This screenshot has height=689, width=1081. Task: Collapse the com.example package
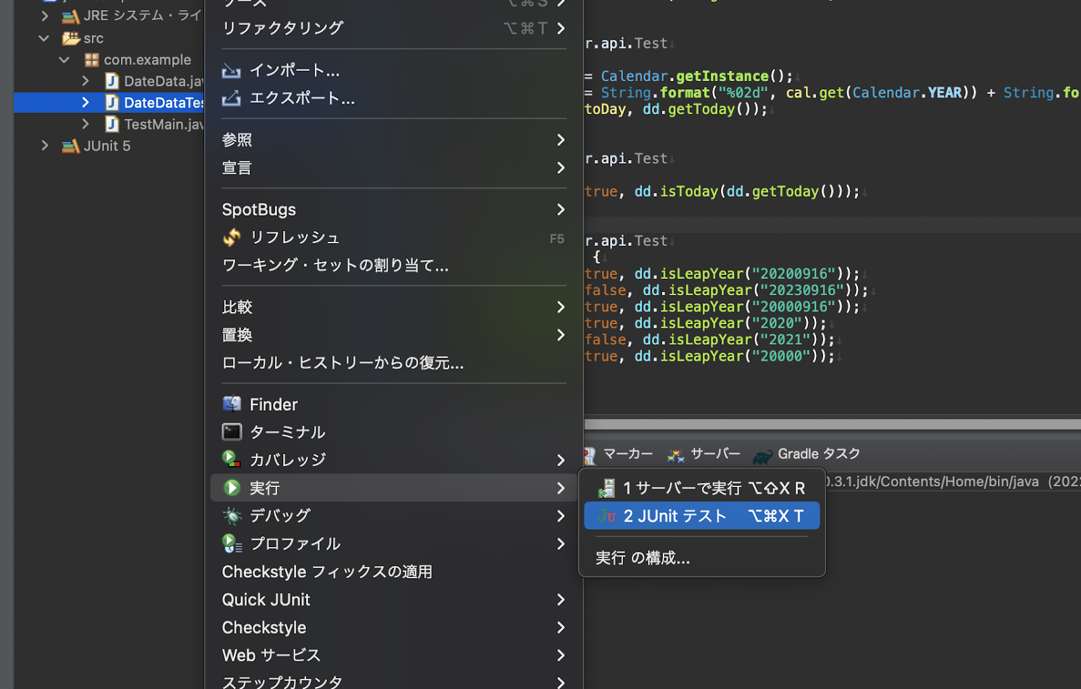click(65, 60)
